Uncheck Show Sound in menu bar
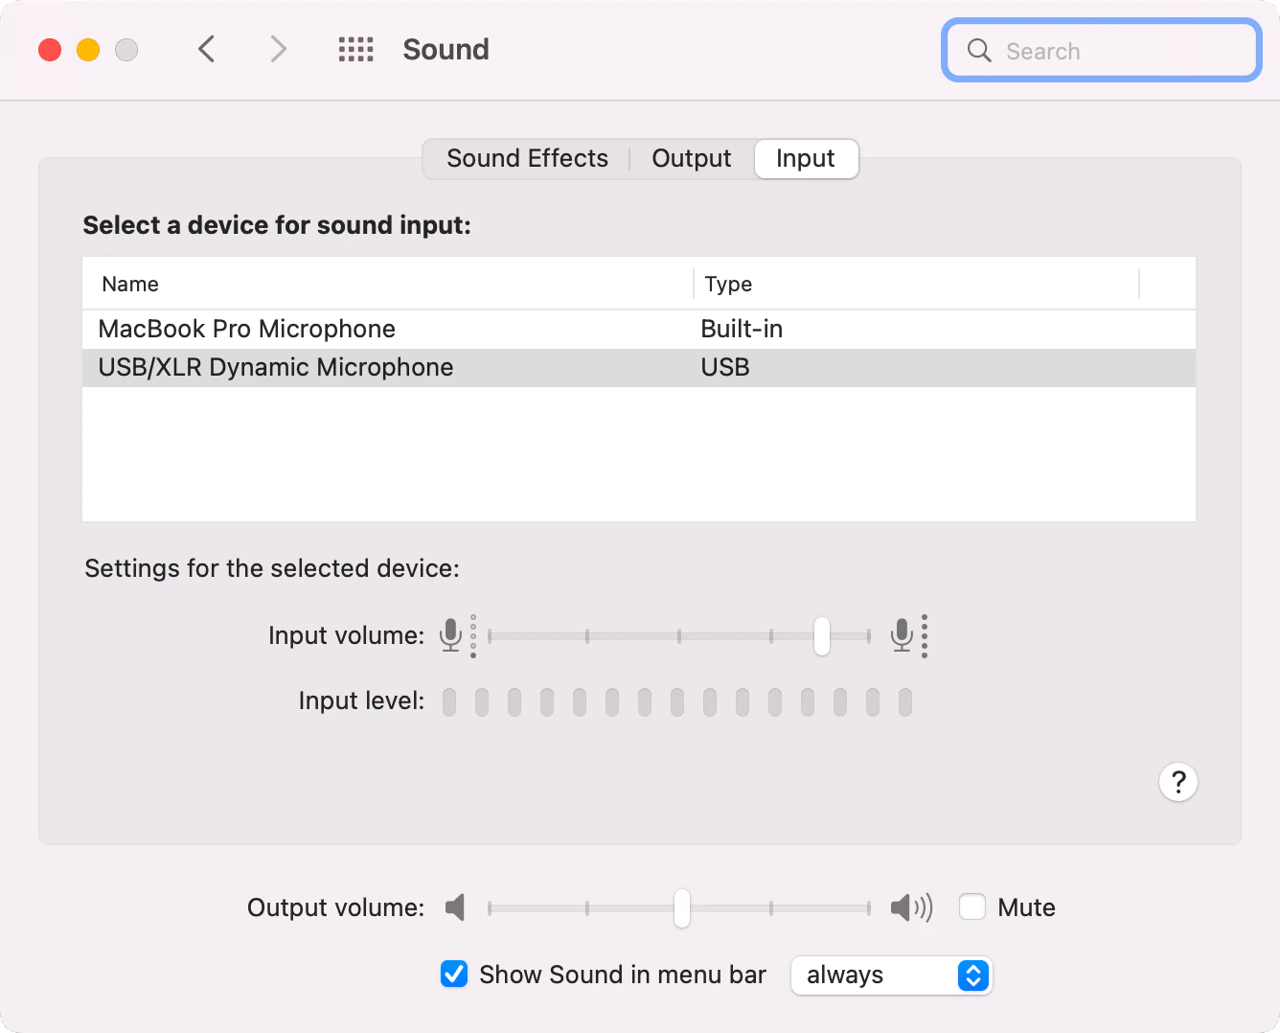Image resolution: width=1280 pixels, height=1033 pixels. pos(454,975)
